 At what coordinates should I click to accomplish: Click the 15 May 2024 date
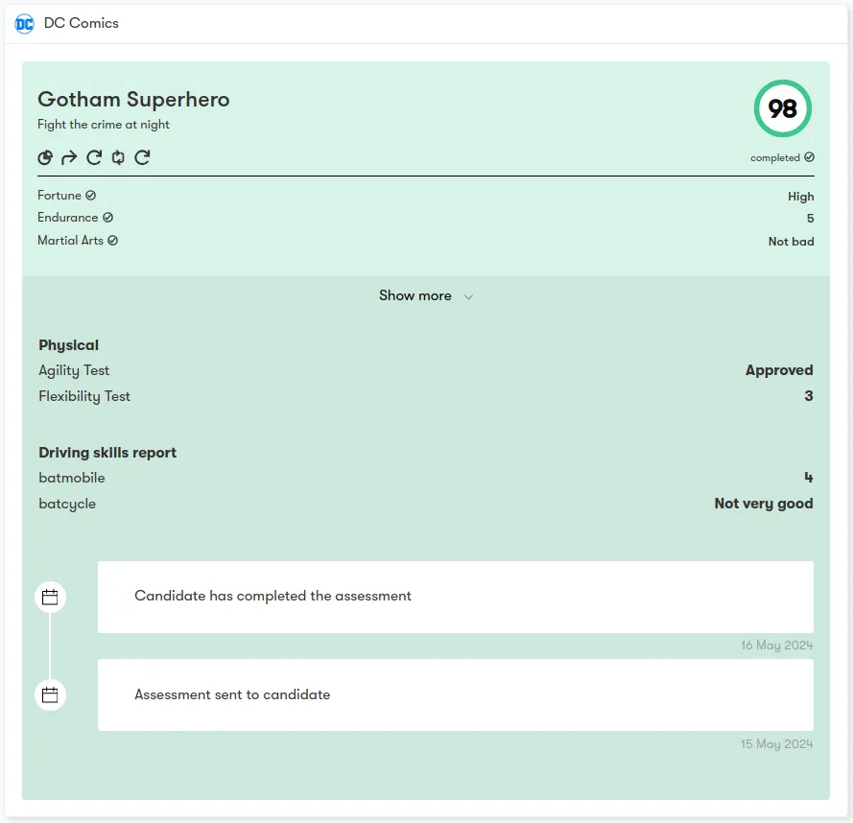(776, 744)
